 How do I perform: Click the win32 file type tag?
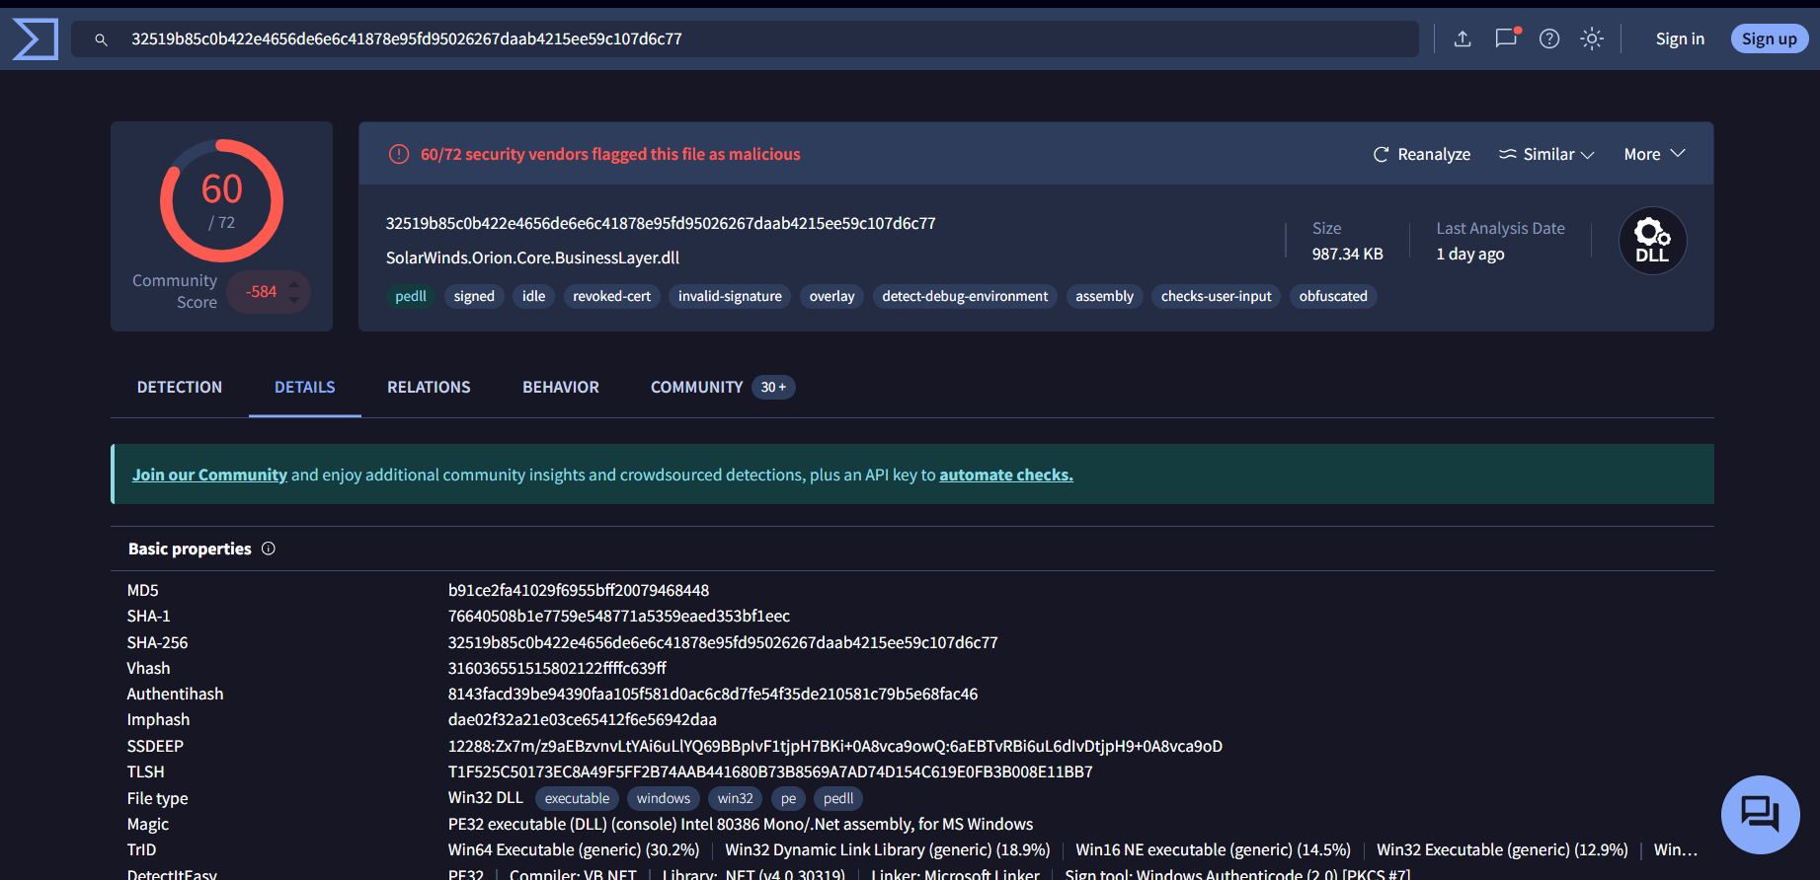[736, 798]
